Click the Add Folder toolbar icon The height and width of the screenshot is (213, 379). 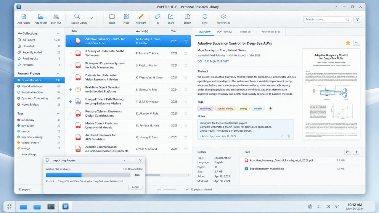(41, 17)
